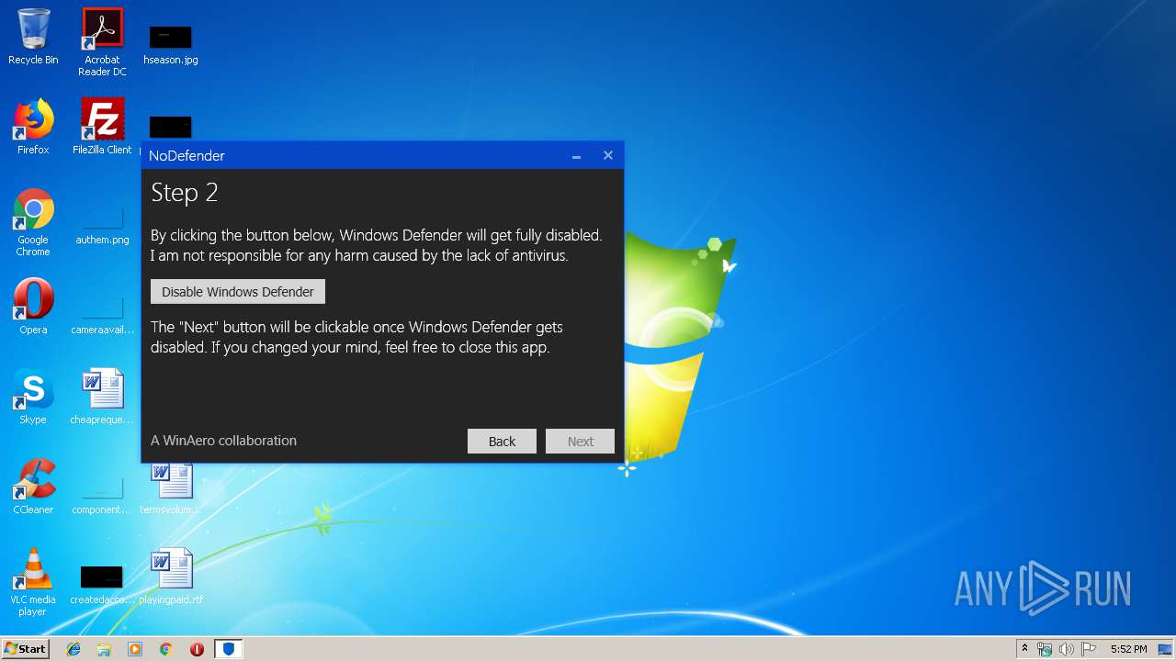Open Windows Media Player taskbar icon

coord(135,649)
